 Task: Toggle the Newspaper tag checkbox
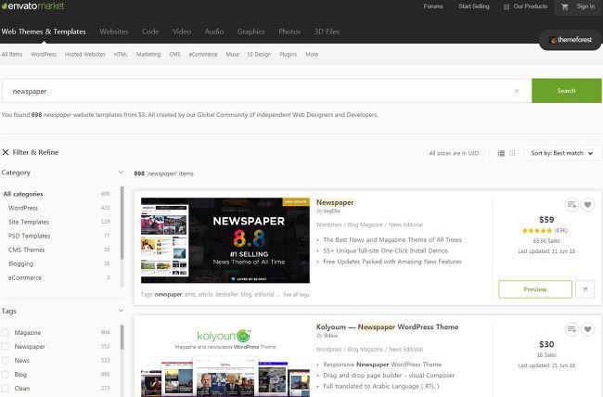click(6, 346)
